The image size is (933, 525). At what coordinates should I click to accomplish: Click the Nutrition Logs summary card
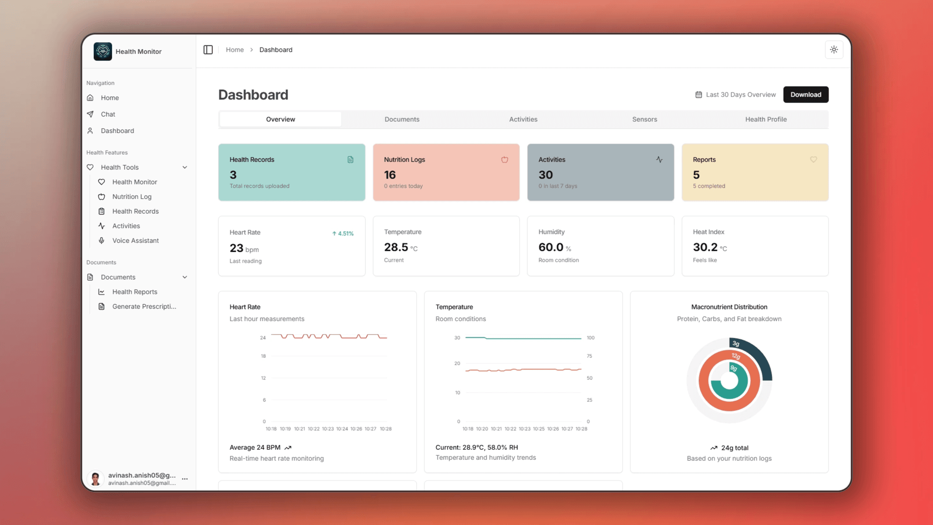click(x=446, y=172)
